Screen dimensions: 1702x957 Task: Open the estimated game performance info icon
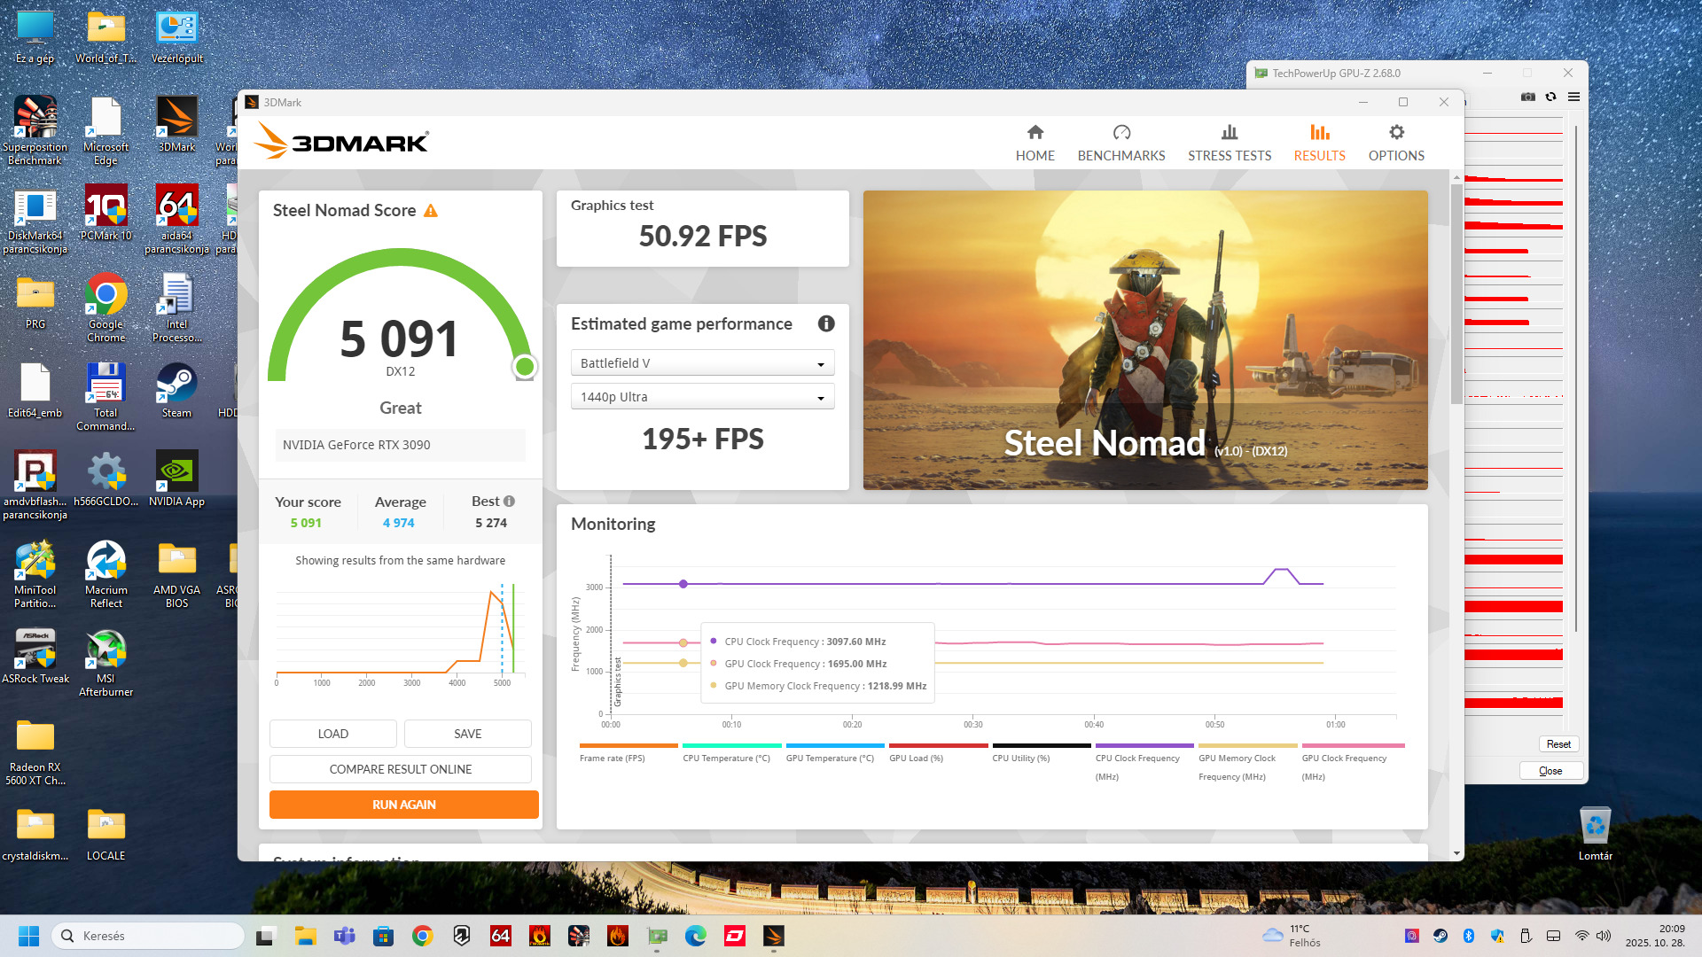(826, 324)
